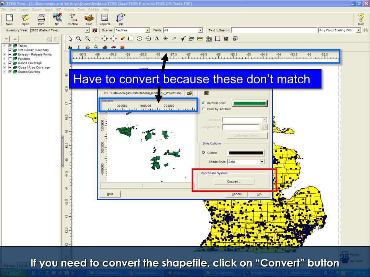Click the black Outline color swatch
This screenshot has width=370, height=277.
(x=246, y=153)
